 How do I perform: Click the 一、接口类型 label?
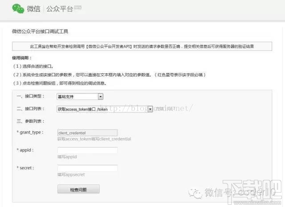[30, 96]
